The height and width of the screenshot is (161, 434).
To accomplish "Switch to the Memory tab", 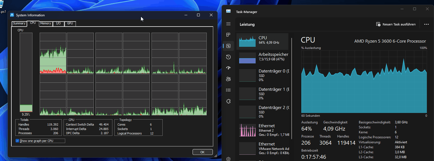I will coord(46,24).
